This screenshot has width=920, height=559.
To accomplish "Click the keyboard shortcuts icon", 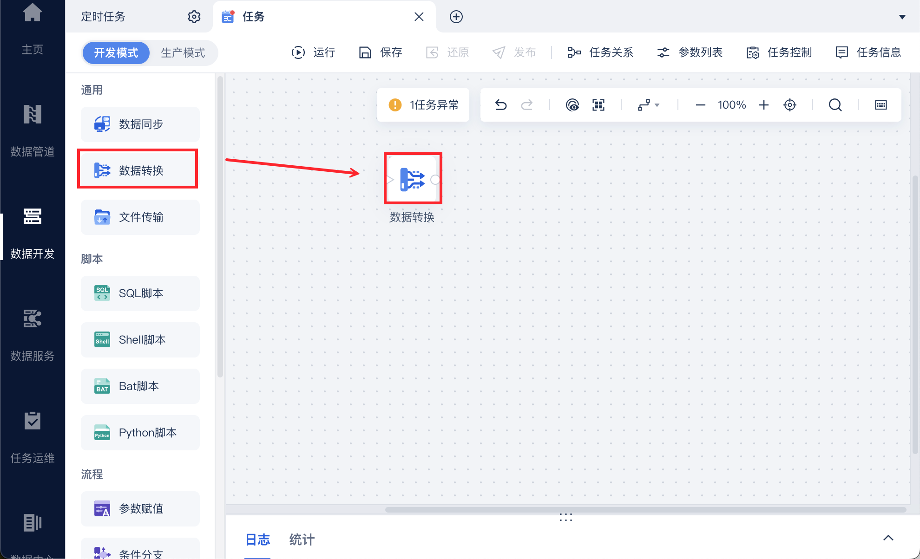I will tap(881, 105).
